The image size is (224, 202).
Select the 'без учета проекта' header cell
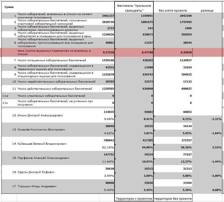pyautogui.click(x=173, y=10)
